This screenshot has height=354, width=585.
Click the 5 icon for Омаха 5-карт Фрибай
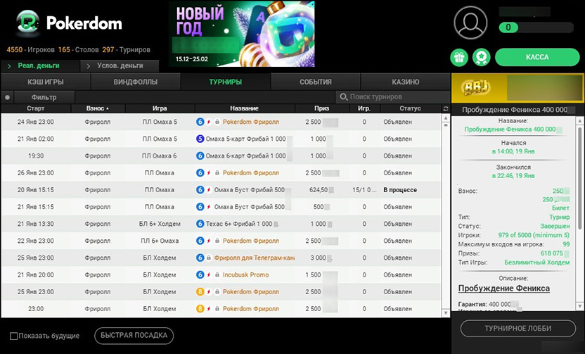[200, 139]
